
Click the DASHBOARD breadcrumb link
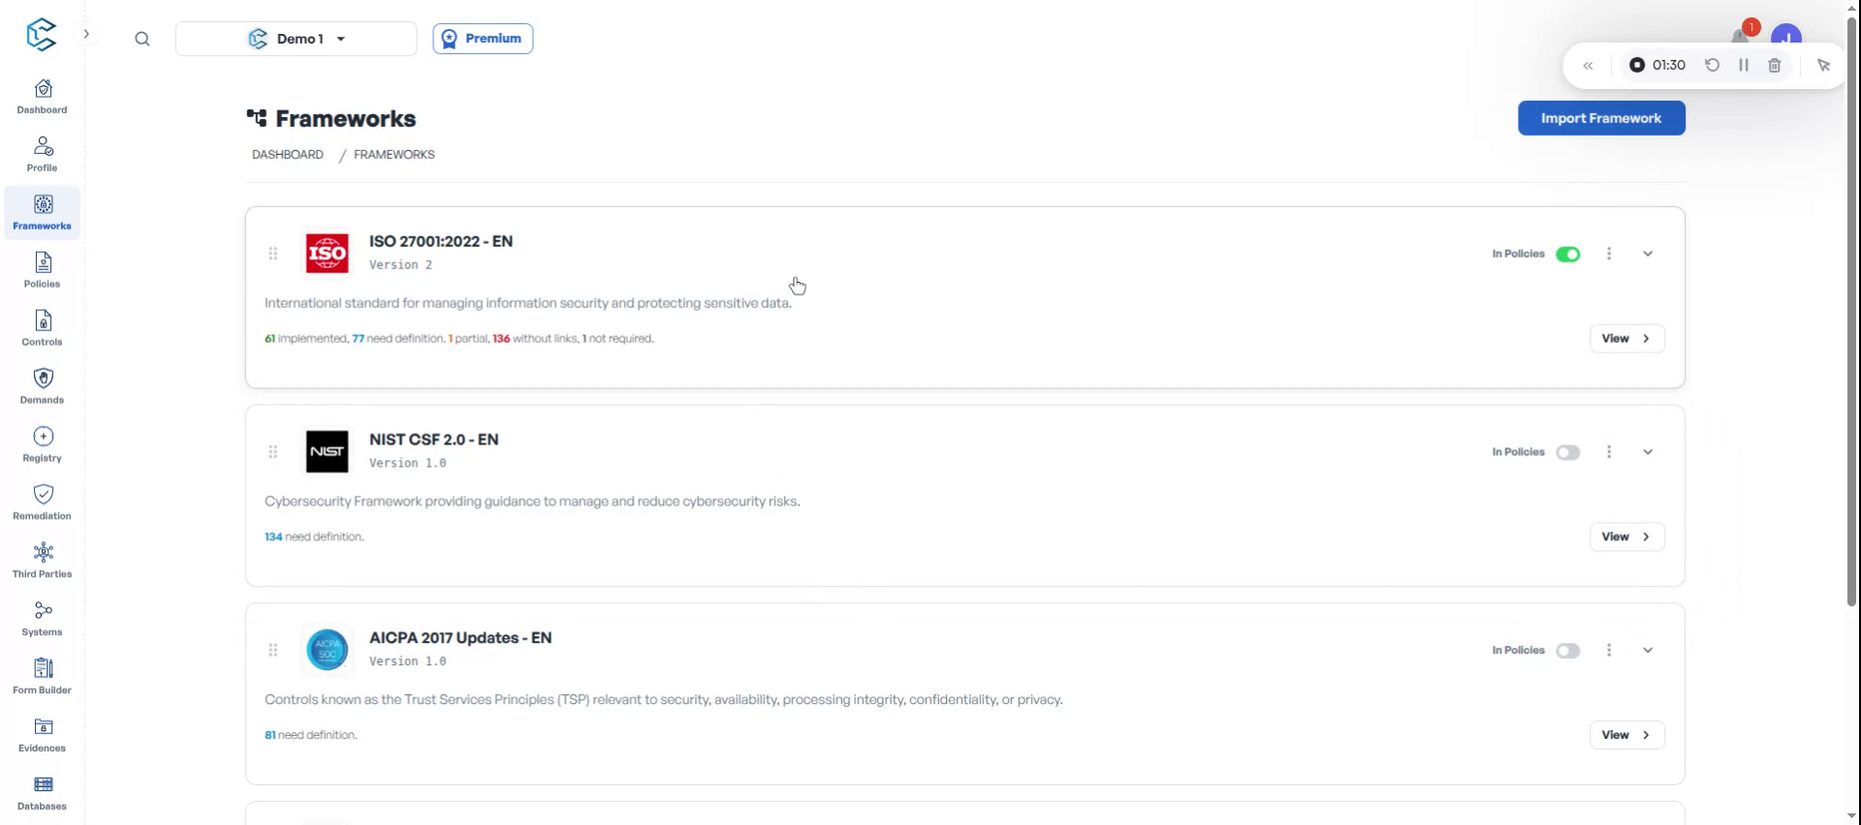(x=288, y=155)
